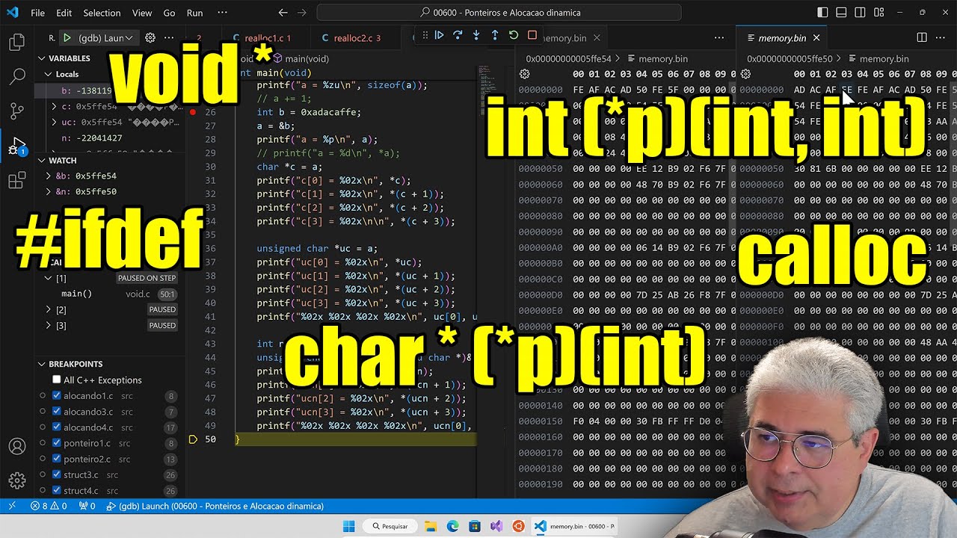This screenshot has width=957, height=538.
Task: Open the Accounts menu icon
Action: point(16,447)
